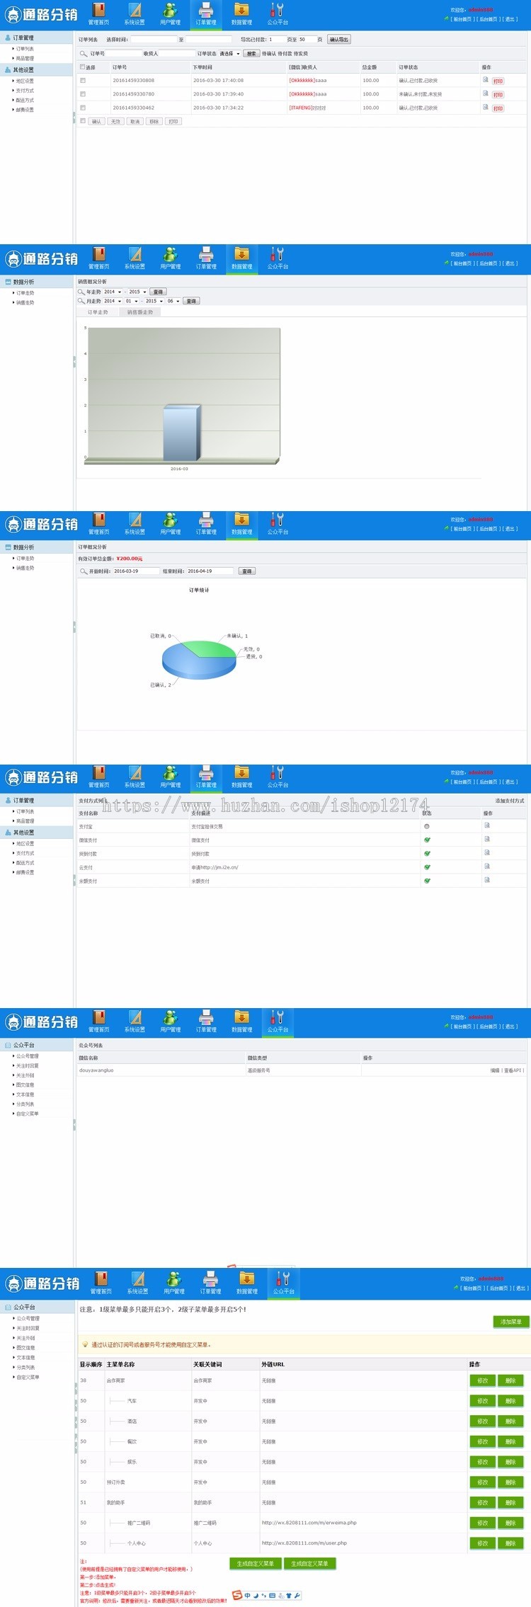
Task: Toggle the green status check for 微信支付
Action: click(427, 840)
